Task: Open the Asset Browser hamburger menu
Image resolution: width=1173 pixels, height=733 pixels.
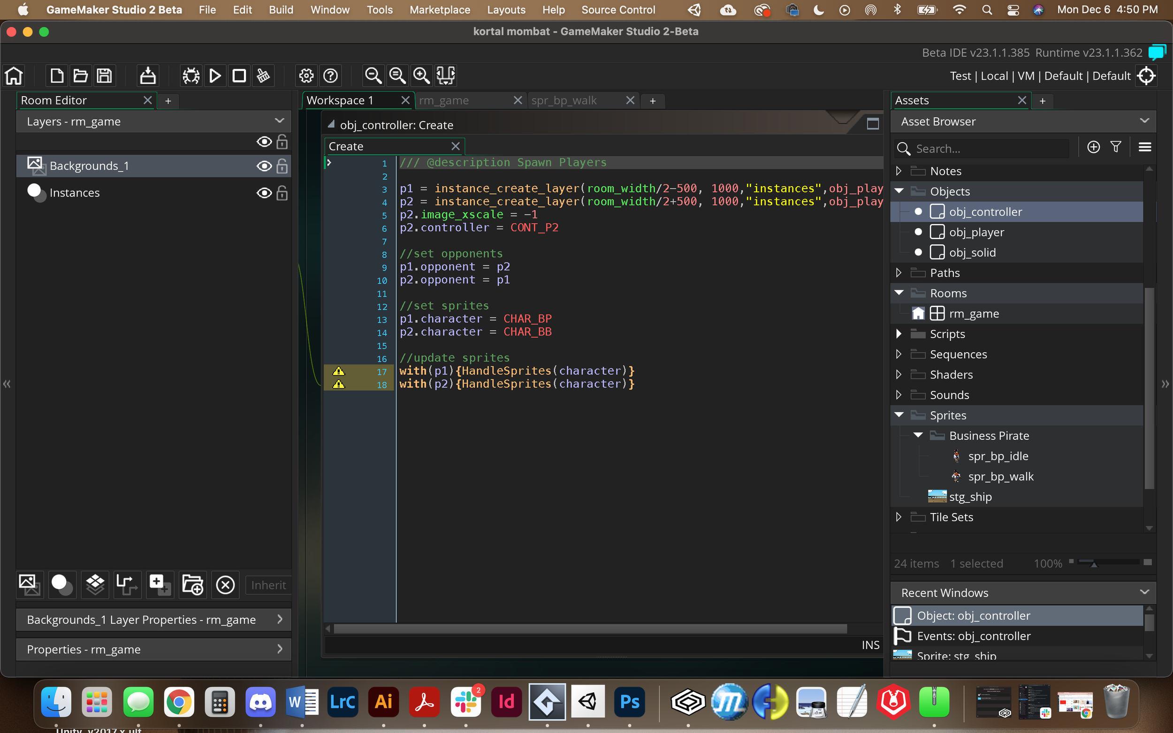Action: tap(1145, 147)
